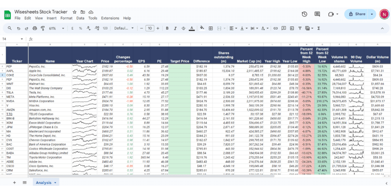Open the fill color picker
Viewport: 391px width, 196px height.
click(202, 28)
